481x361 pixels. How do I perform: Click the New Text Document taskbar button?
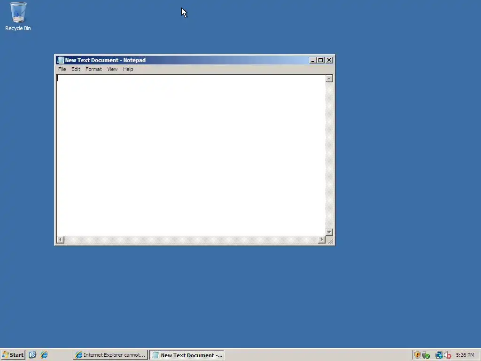187,355
